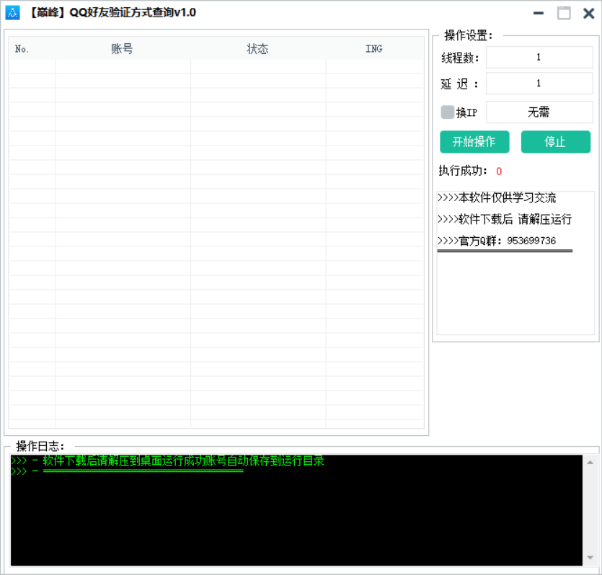This screenshot has width=602, height=575.
Task: Click inside the black 操作日志 log area
Action: click(x=288, y=512)
